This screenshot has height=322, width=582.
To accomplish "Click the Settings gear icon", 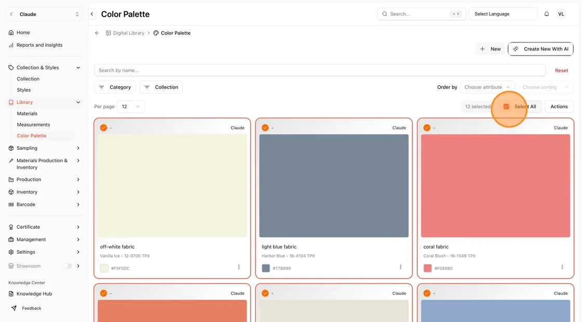I will tap(11, 252).
